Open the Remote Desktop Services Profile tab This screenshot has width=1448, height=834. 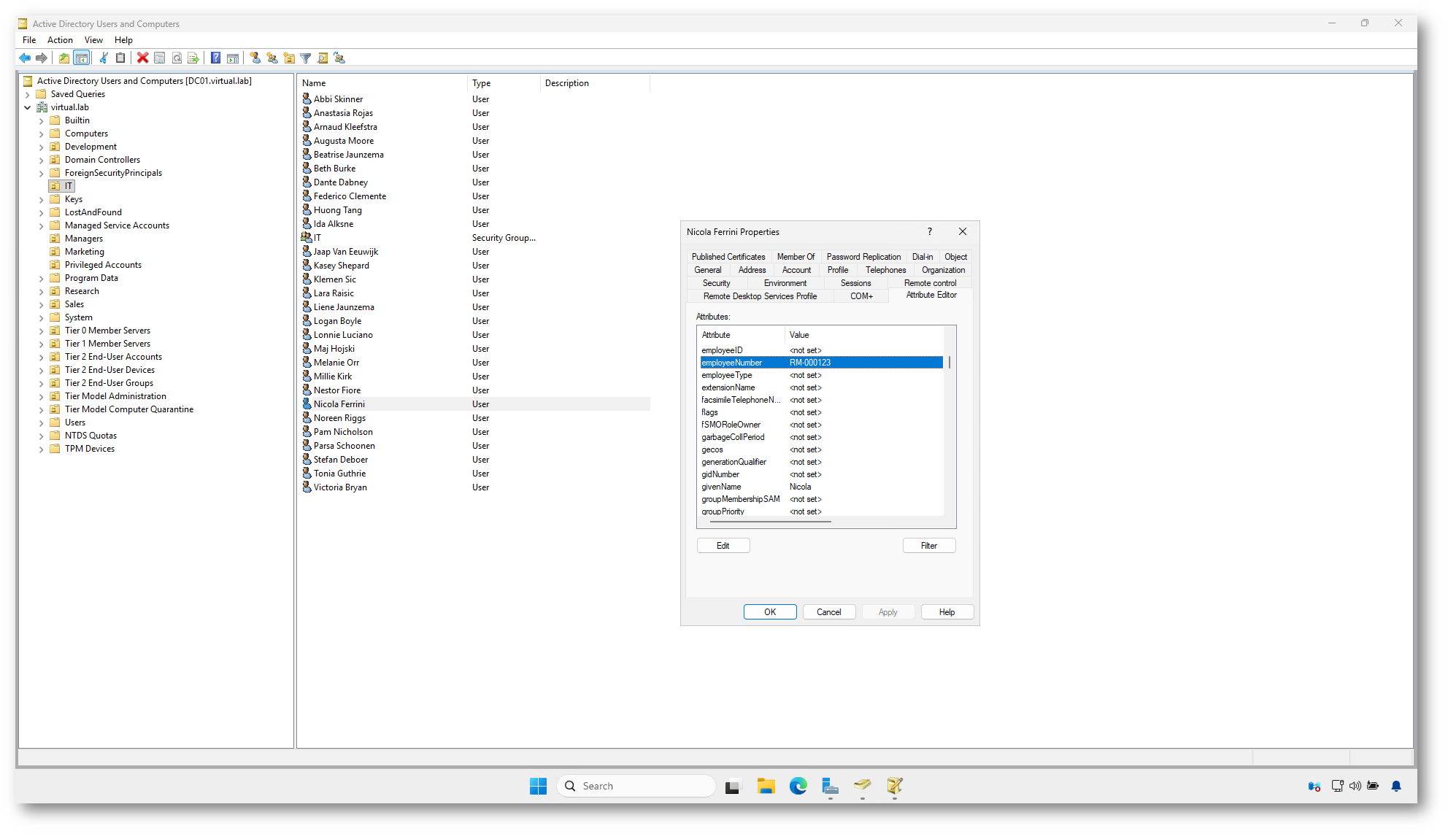[760, 296]
